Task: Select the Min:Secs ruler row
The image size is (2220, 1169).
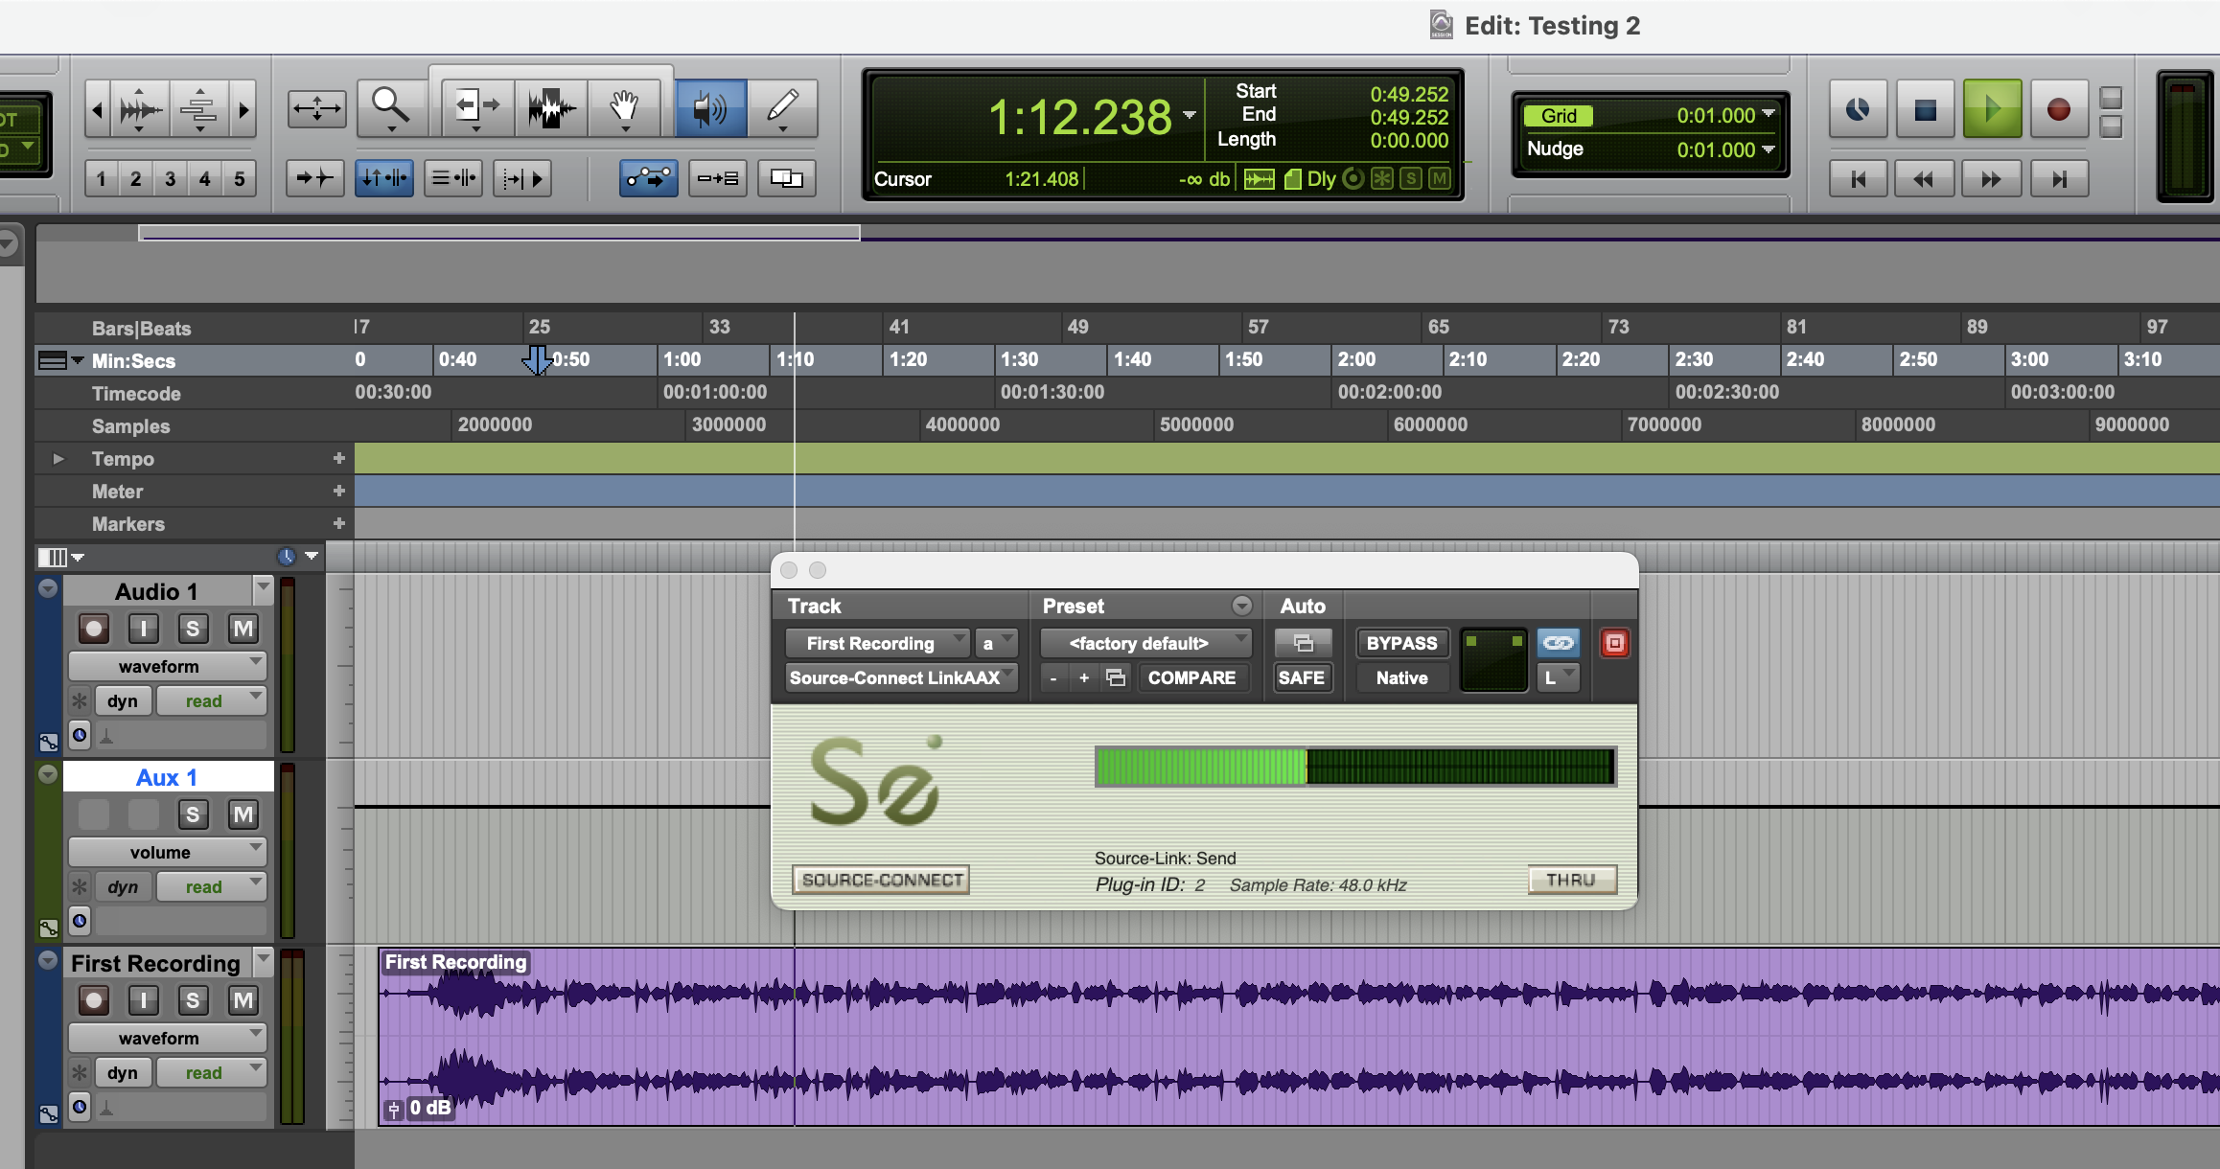Action: point(134,361)
